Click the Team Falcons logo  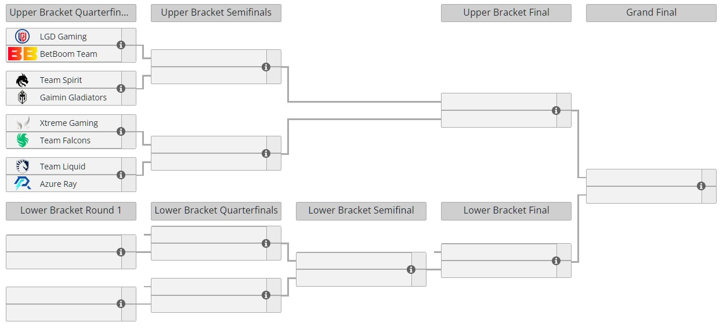[22, 140]
